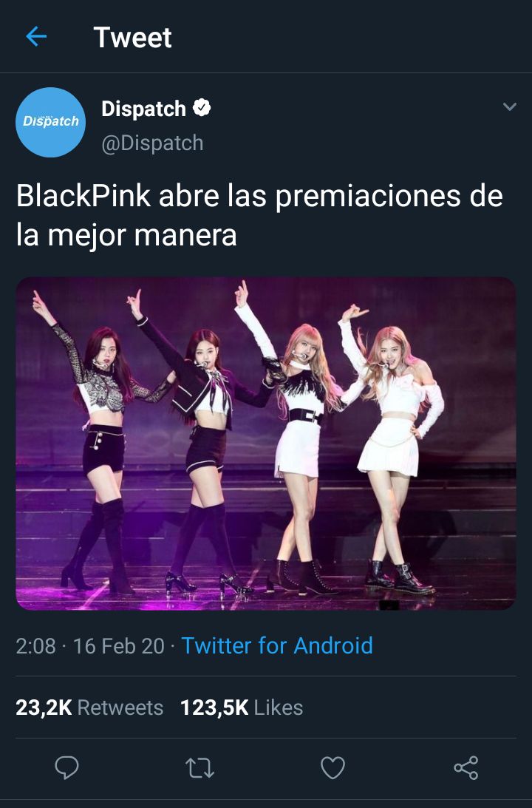The width and height of the screenshot is (532, 808).
Task: Tap the word premiaciones in the tweet
Action: tap(368, 197)
